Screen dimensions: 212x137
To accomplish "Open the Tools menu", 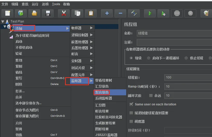I will pyautogui.click(x=56, y=4).
